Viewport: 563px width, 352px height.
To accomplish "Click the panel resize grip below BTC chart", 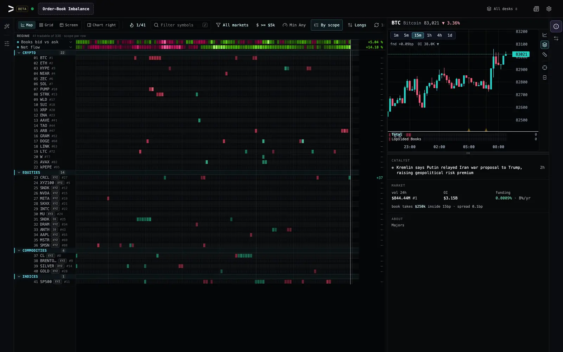I will (x=468, y=153).
